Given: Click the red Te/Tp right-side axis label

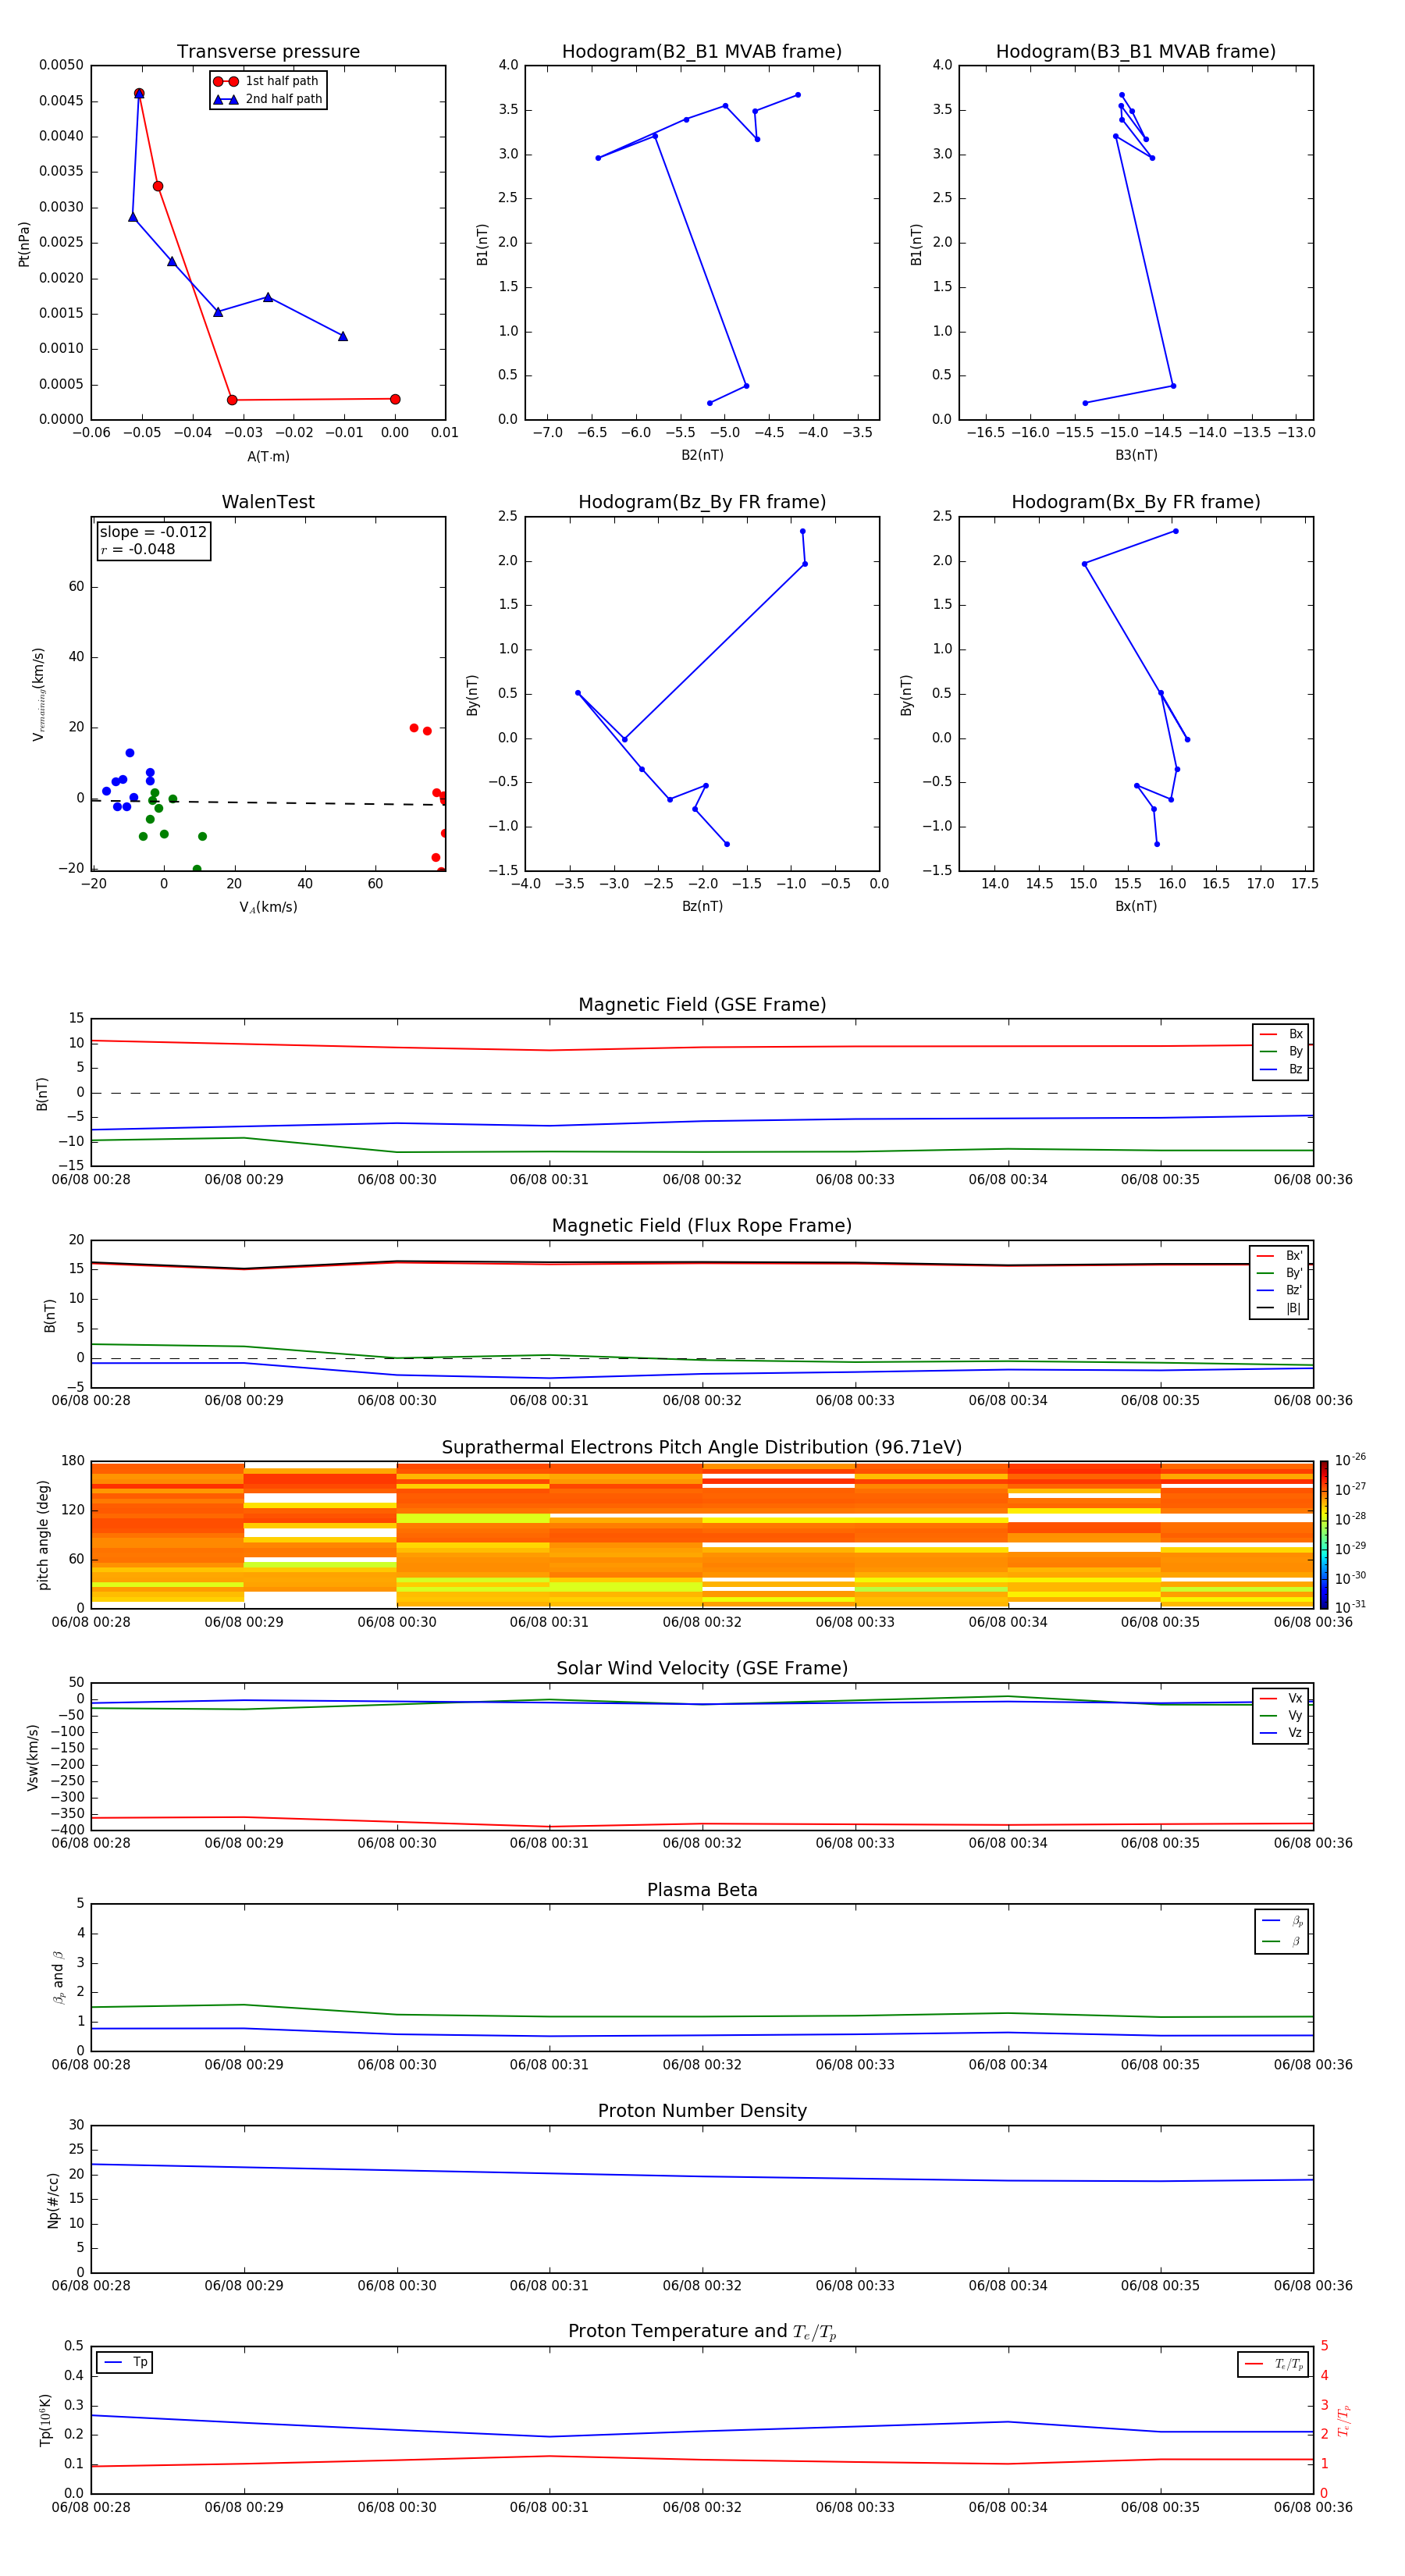Looking at the screenshot, I should [1343, 2420].
